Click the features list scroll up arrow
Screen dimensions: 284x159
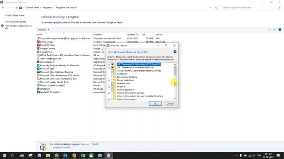click(175, 64)
